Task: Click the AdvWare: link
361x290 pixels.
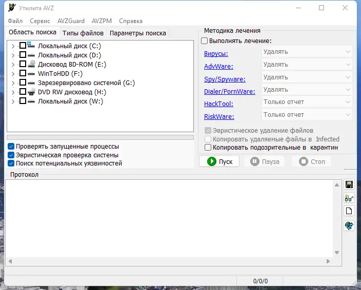Action: (218, 67)
